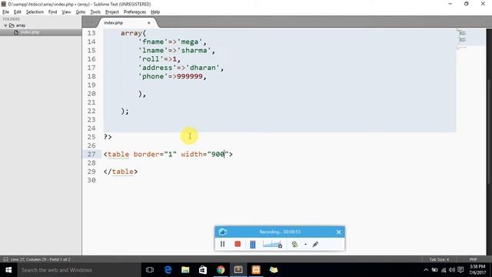This screenshot has height=277, width=492.
Task: Maximize or restore the Sublime Text window
Action: click(467, 4)
